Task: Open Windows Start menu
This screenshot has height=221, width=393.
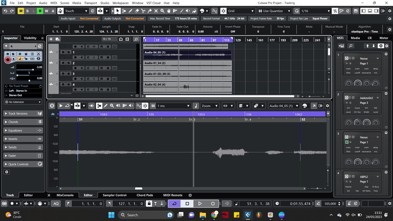Action: (x=111, y=215)
